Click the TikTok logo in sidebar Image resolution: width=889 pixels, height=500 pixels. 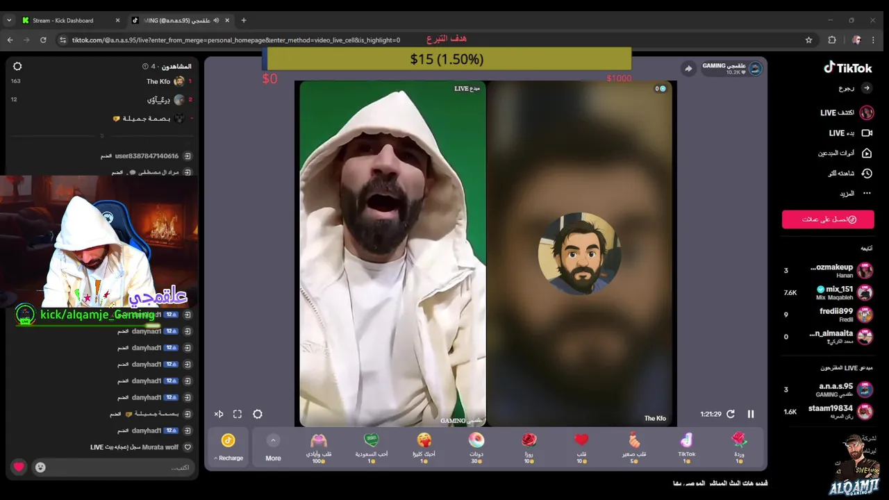point(847,67)
